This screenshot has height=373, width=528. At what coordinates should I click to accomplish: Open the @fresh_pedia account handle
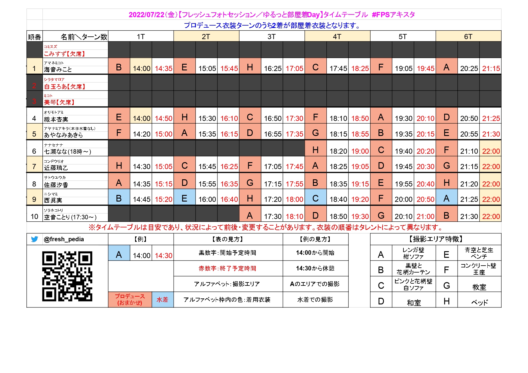(x=64, y=239)
